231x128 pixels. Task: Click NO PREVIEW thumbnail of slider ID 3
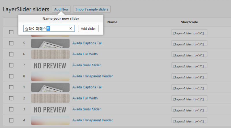(50, 109)
